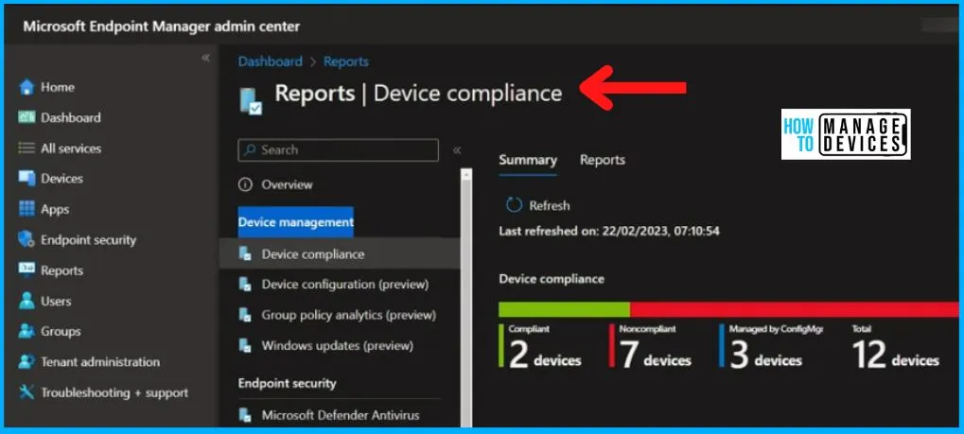Viewport: 964px width, 434px height.
Task: Click the Endpoint security section heading
Action: 287,384
